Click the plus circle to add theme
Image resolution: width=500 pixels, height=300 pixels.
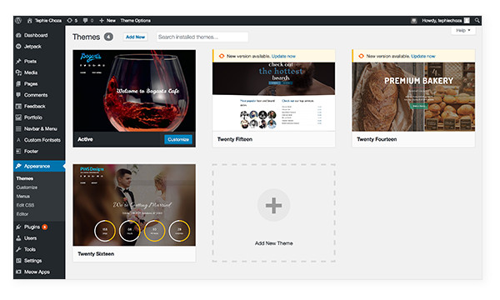[273, 205]
